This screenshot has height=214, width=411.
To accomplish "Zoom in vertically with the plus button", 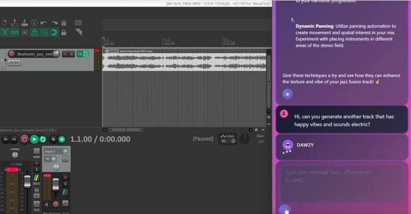I will [x=269, y=117].
